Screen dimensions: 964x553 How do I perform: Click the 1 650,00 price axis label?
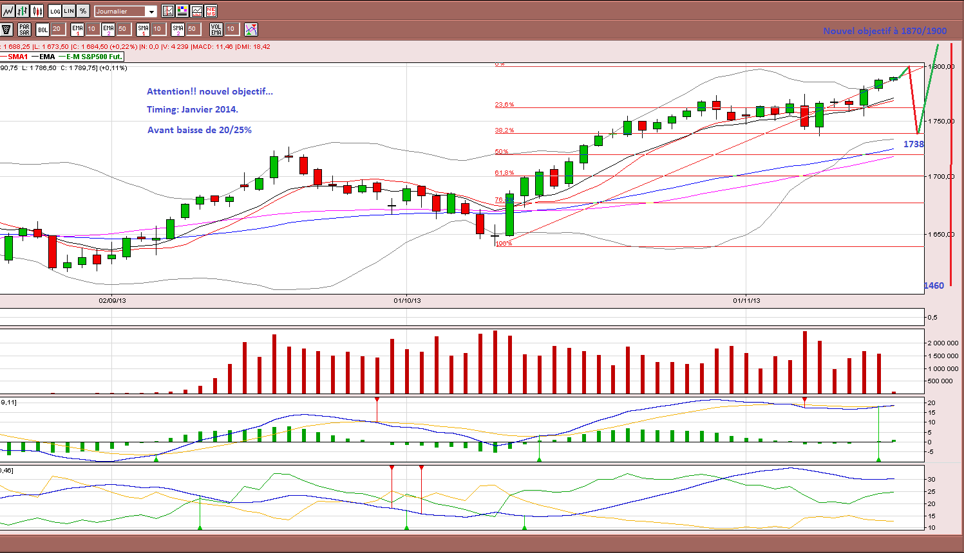pos(941,235)
